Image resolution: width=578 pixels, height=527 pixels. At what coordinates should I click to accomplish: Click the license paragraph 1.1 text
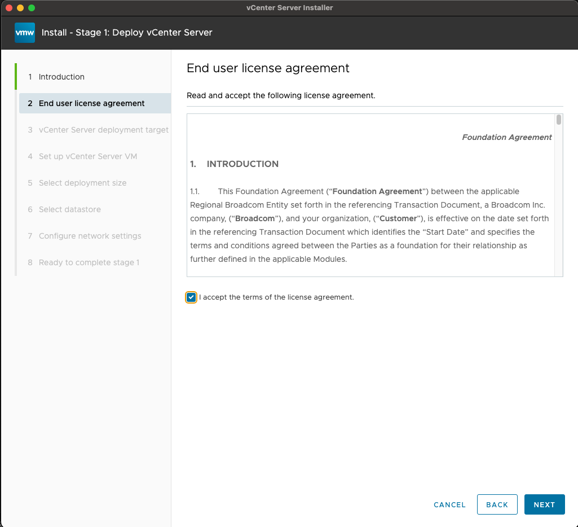[x=369, y=225]
